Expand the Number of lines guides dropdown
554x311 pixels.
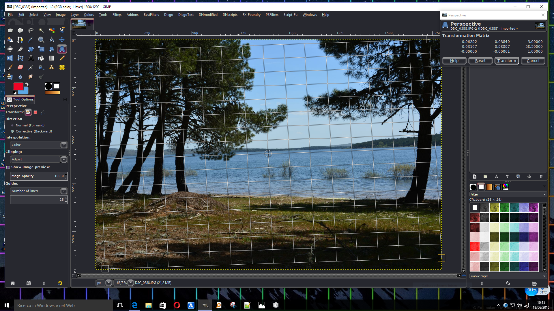point(39,191)
